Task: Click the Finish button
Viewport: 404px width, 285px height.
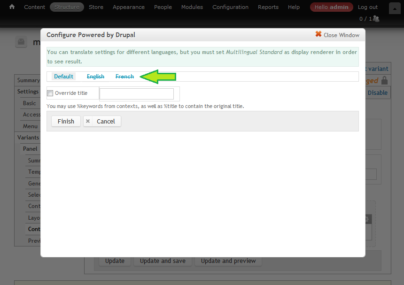Action: [x=66, y=121]
